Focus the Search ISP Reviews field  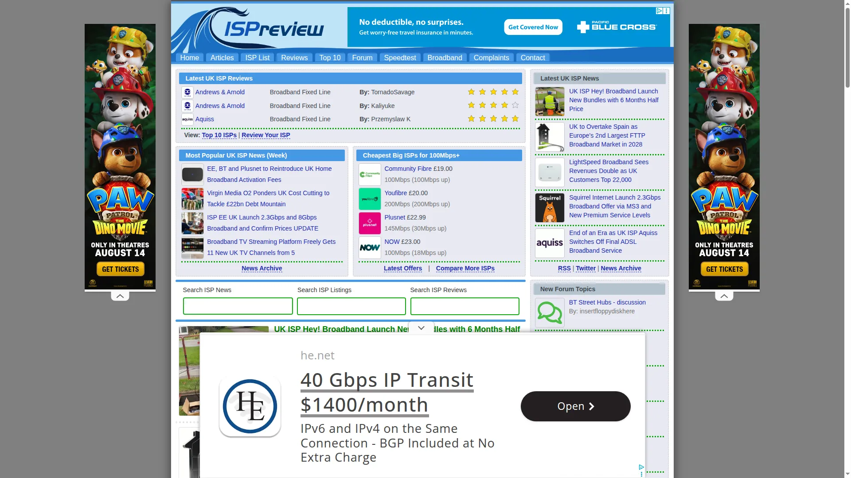point(465,306)
